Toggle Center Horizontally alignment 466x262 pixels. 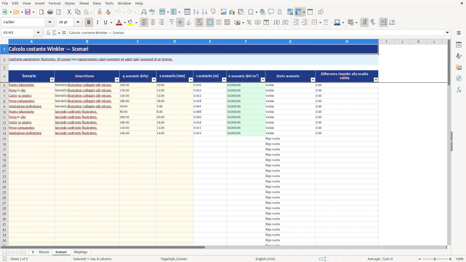pos(153,23)
